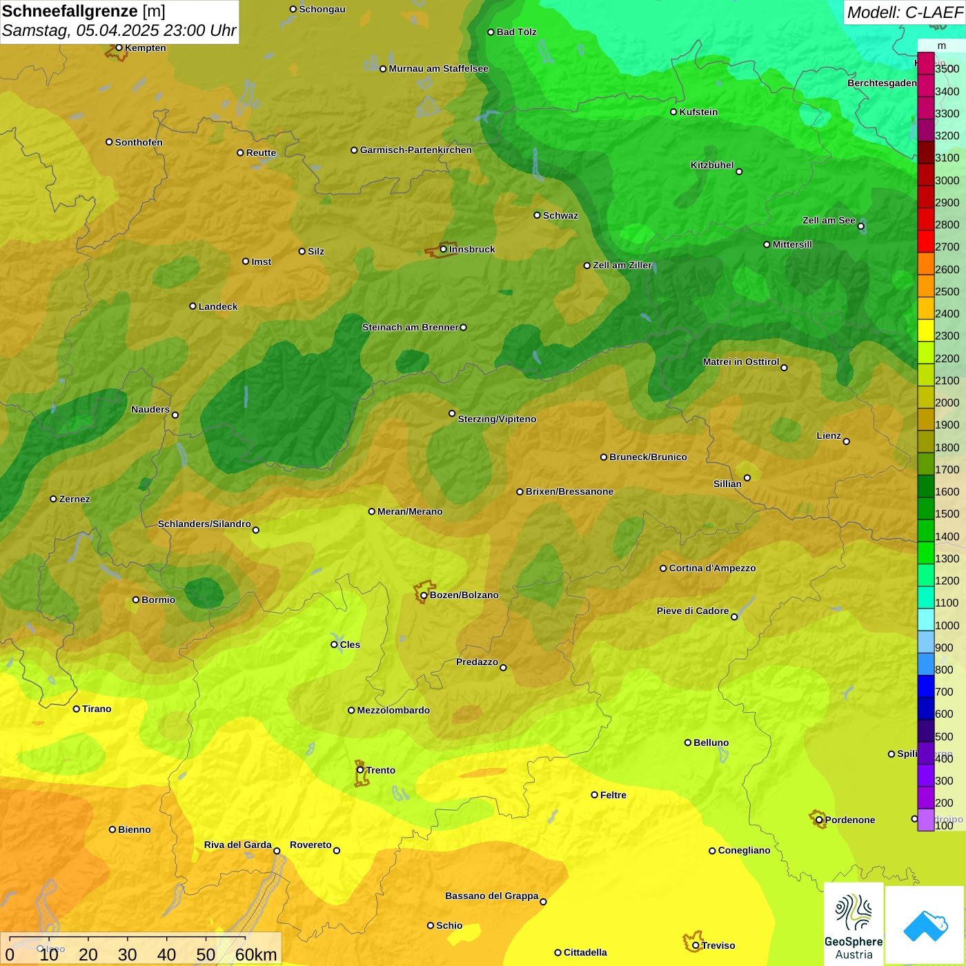Select the Kitzbühel map marker
Viewport: 966px width, 966px height.
pos(739,171)
